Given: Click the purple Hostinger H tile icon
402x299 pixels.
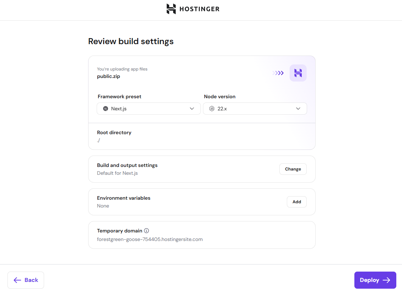Looking at the screenshot, I should 298,73.
